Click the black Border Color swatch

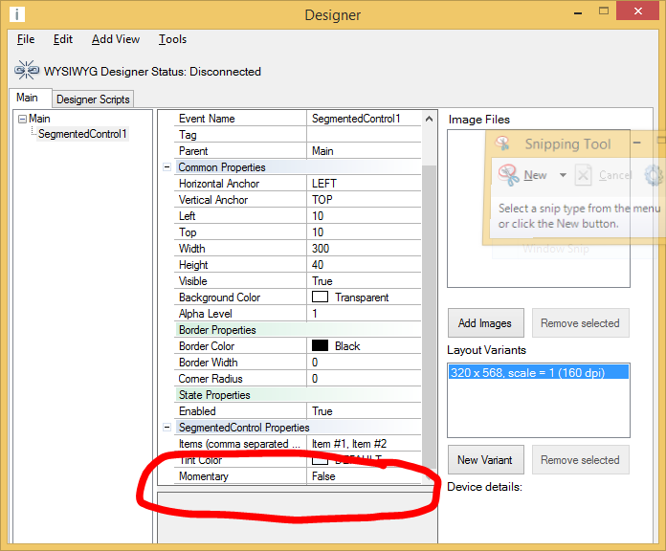click(321, 346)
